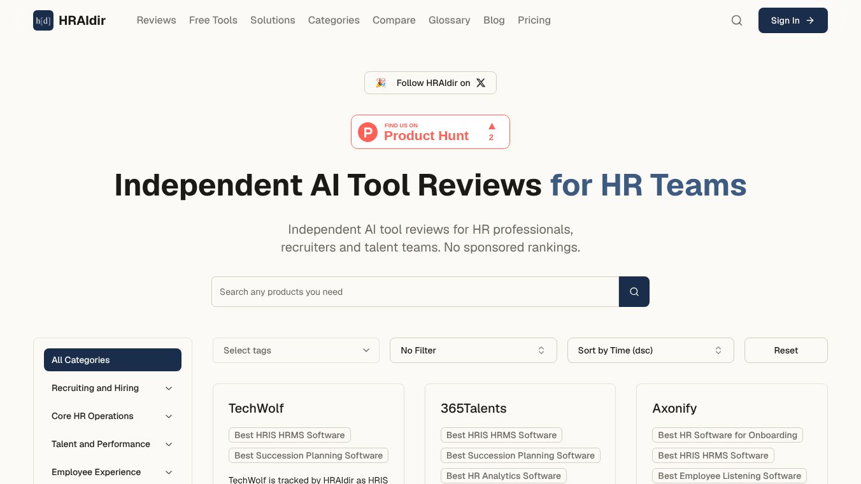Click Follow HRAIdir on X link
Viewport: 861px width, 484px height.
[430, 83]
